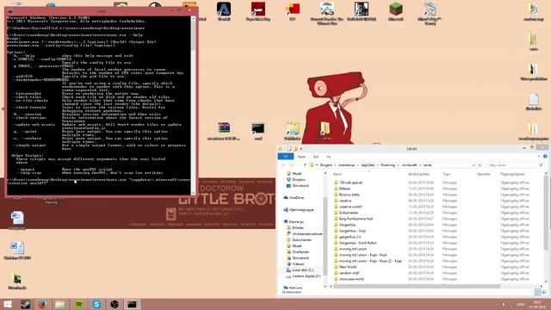Image resolution: width=551 pixels, height=310 pixels.
Task: Open Skype from the taskbar
Action: [x=96, y=304]
